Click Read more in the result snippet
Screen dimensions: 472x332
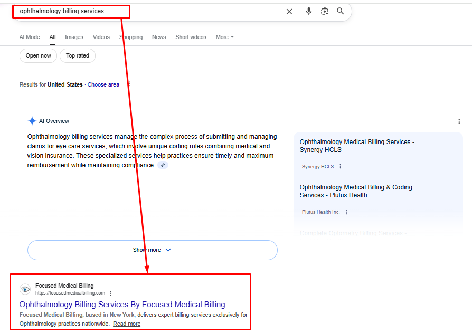point(126,323)
